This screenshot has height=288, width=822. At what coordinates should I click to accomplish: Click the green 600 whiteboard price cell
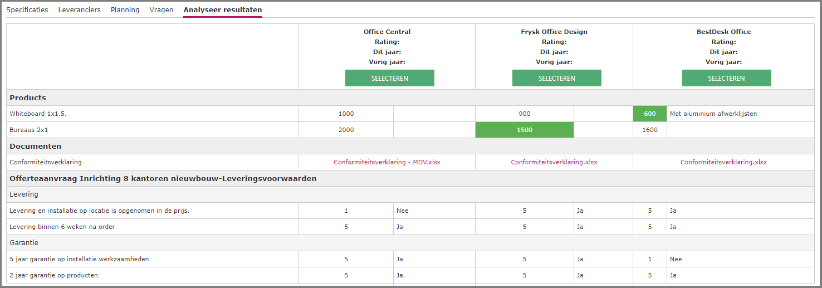(650, 114)
